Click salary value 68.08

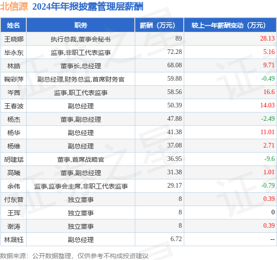(x=175, y=65)
